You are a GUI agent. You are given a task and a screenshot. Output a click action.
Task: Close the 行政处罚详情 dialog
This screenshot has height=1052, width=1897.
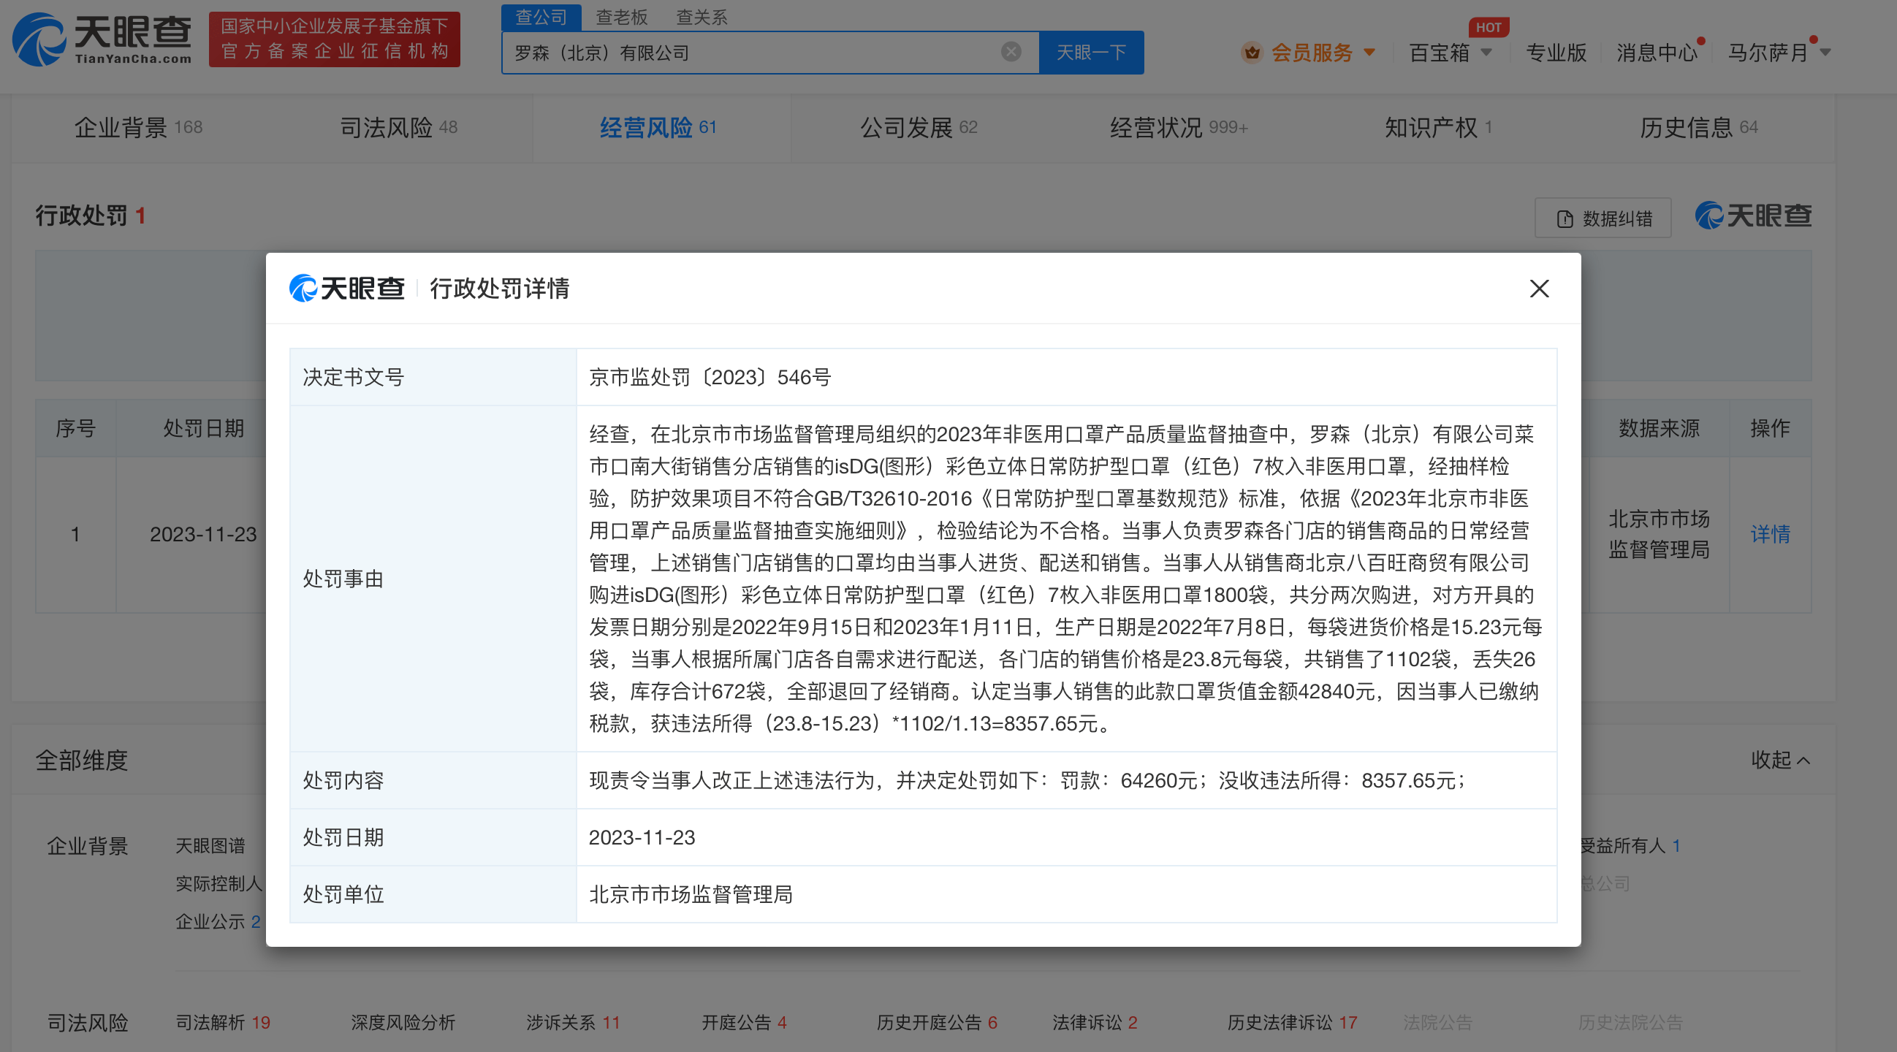point(1538,289)
